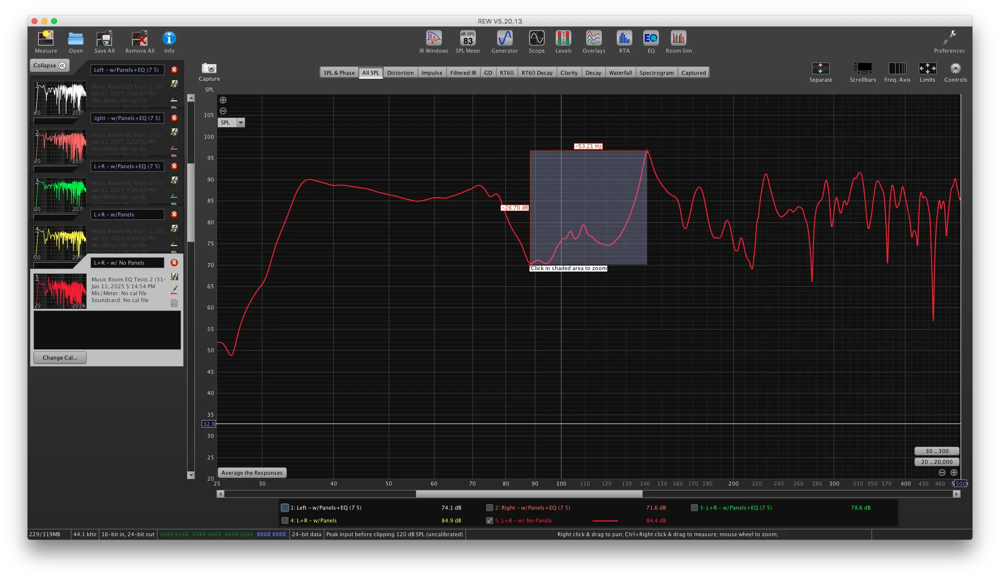Open the SPL Meter
Screen dimensions: 1000x579
click(468, 38)
